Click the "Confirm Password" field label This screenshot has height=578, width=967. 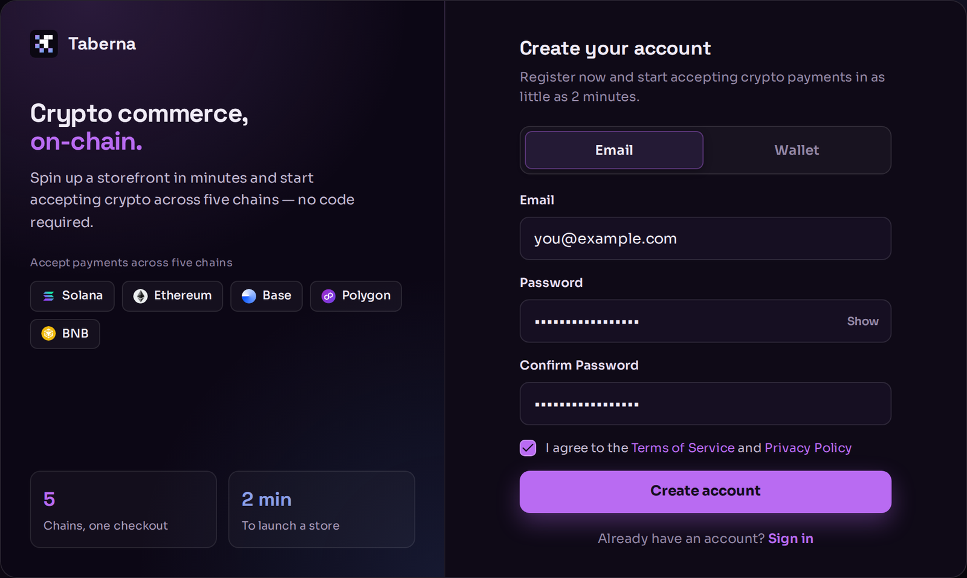(x=579, y=365)
